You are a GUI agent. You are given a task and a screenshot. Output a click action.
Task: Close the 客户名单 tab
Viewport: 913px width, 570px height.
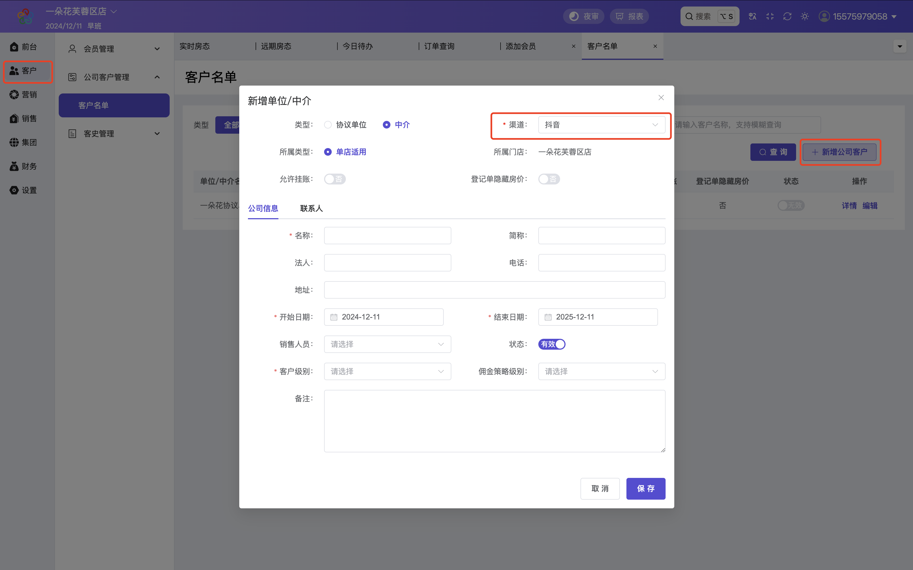[x=655, y=46]
